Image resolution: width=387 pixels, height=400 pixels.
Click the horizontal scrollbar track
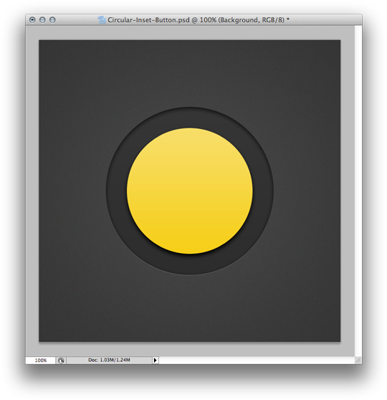click(x=257, y=360)
